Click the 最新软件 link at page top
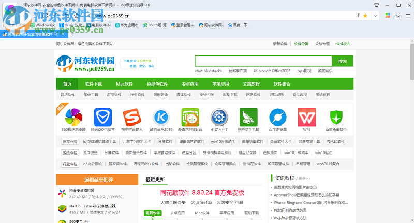The width and height of the screenshot is (414, 223). [280, 44]
